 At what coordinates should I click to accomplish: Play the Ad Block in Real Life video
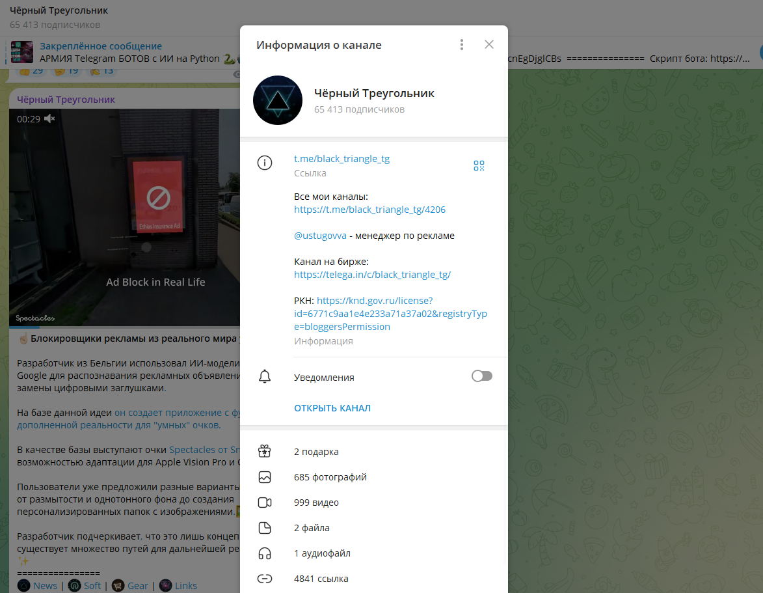[x=125, y=217]
